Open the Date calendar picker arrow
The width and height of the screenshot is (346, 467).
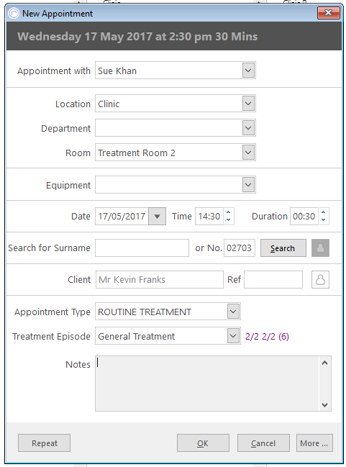click(x=157, y=216)
